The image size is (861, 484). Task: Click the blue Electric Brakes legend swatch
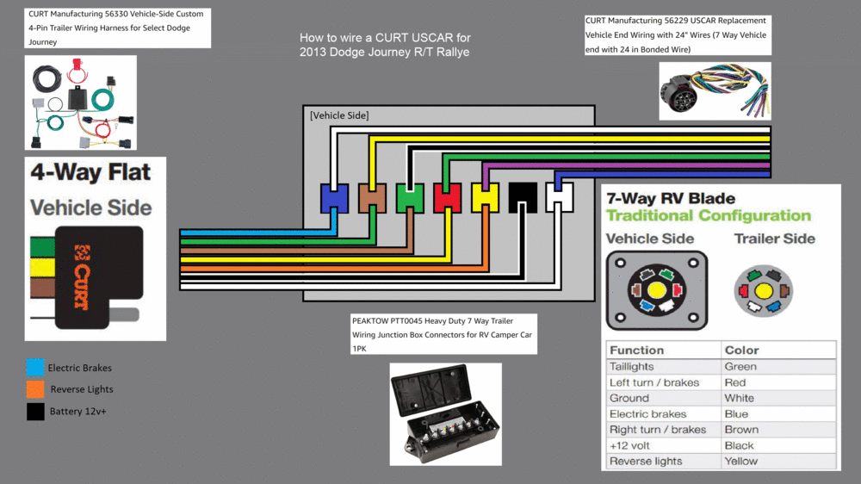pos(35,367)
